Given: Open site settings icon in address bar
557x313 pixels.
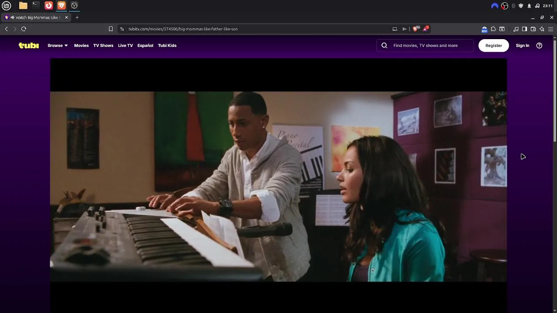Looking at the screenshot, I should pyautogui.click(x=122, y=29).
